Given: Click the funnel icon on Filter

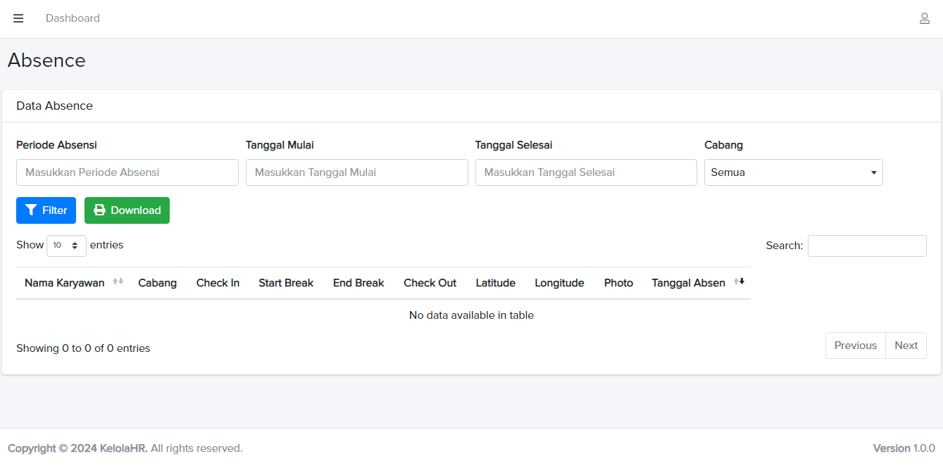Looking at the screenshot, I should (31, 210).
